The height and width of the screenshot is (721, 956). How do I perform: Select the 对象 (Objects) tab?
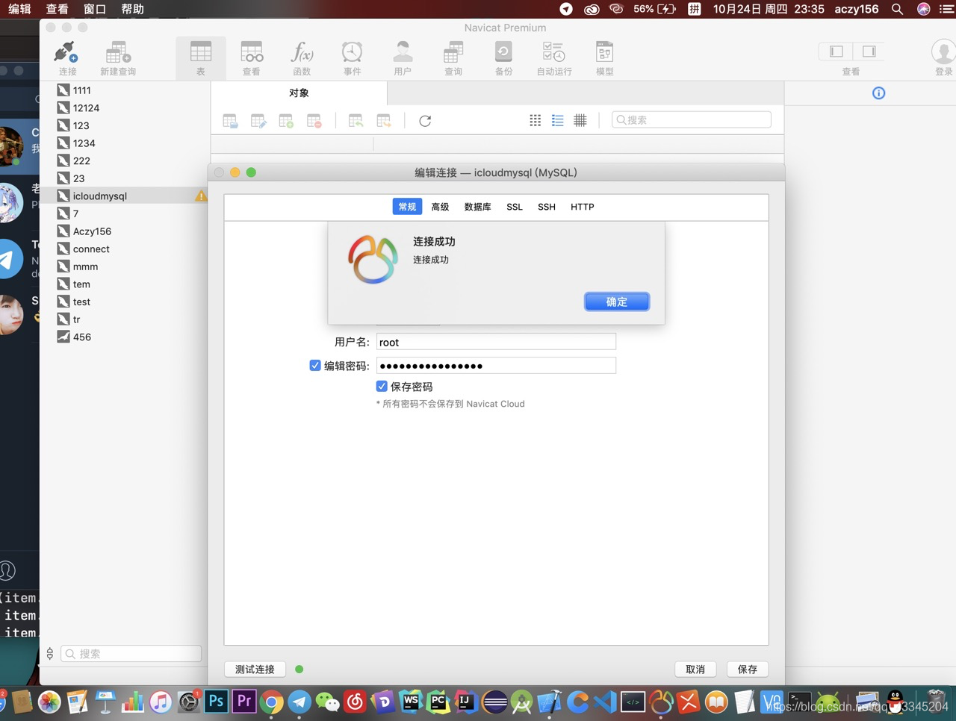point(299,93)
